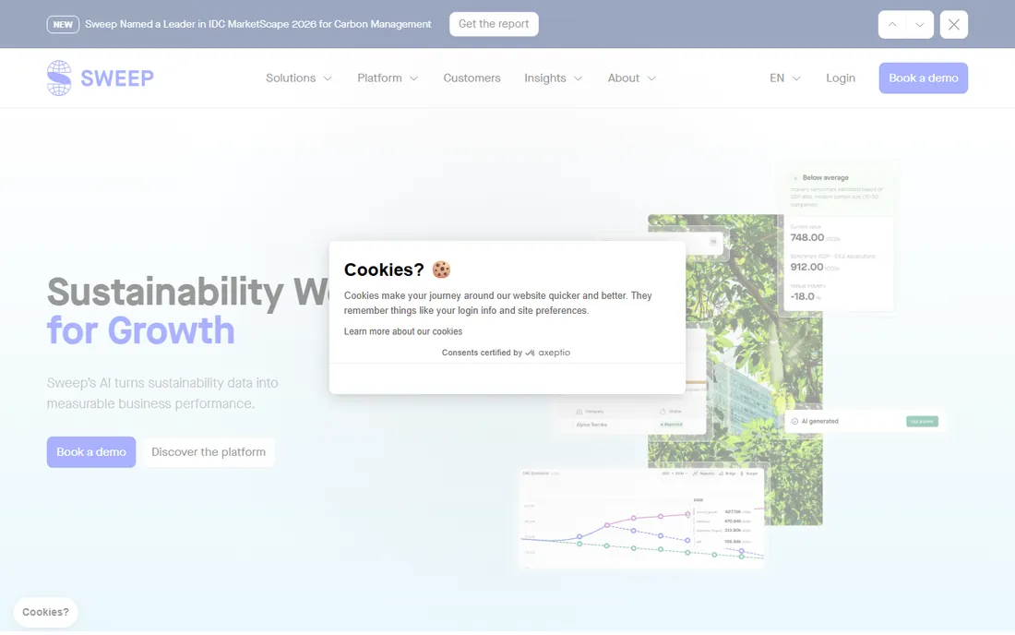Click the NEW badge in the banner

coord(63,25)
